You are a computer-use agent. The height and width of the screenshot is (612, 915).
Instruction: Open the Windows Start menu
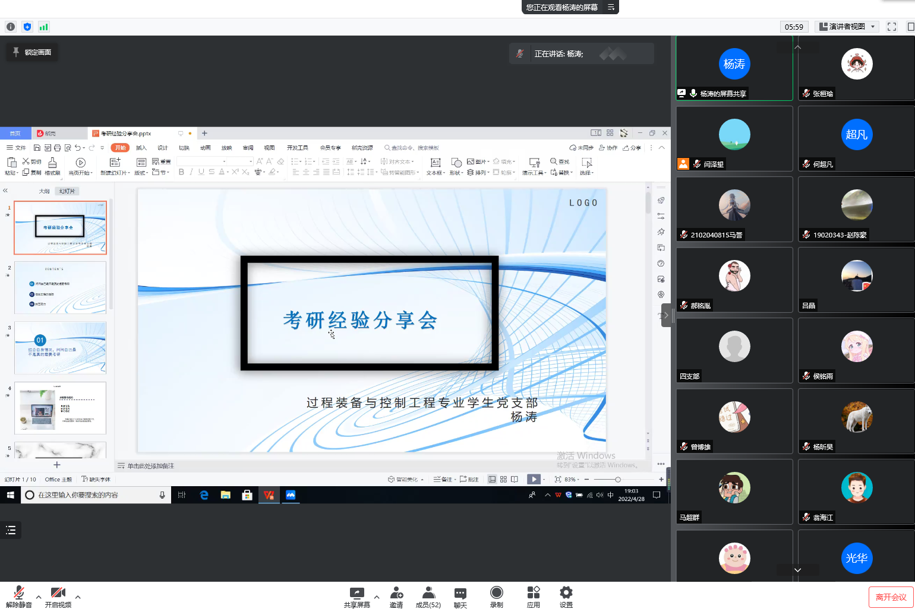[x=10, y=495]
